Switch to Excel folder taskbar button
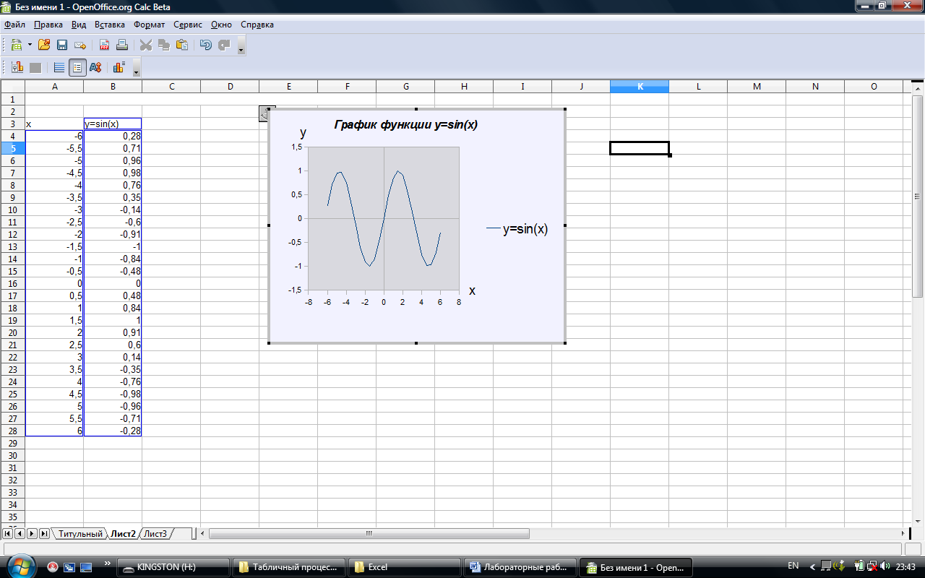 [x=404, y=567]
